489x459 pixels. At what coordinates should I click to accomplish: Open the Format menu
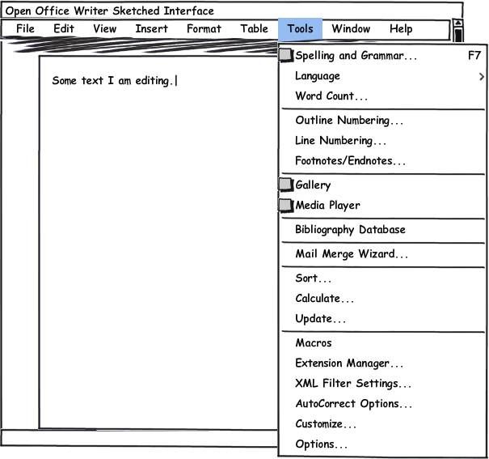[x=204, y=28]
